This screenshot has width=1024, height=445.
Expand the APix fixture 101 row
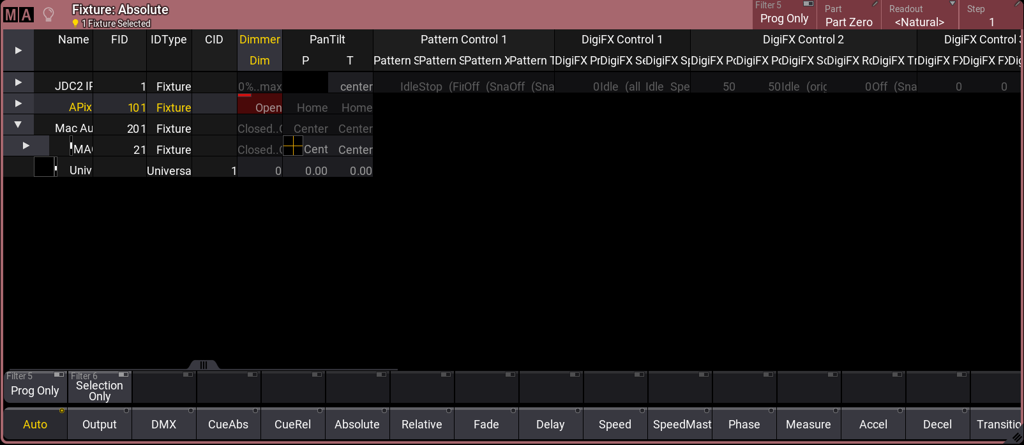coord(18,103)
